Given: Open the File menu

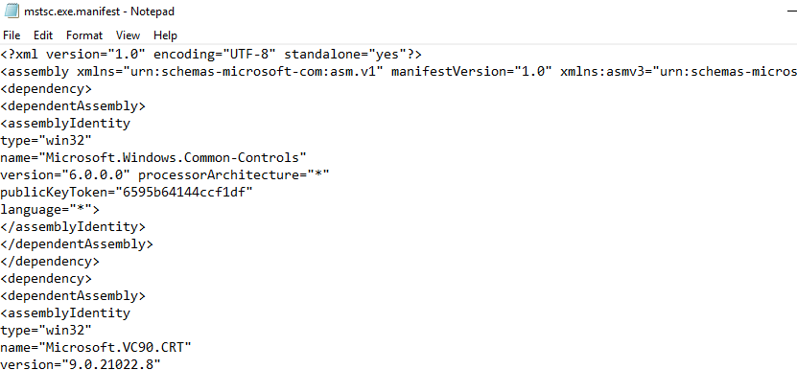Looking at the screenshot, I should [12, 35].
